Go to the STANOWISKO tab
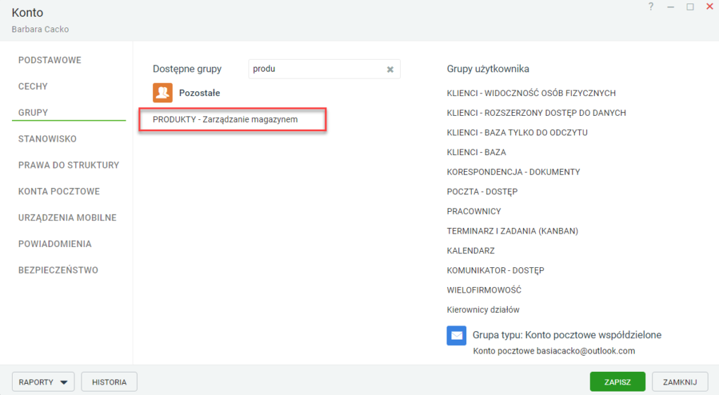719x395 pixels. [x=47, y=139]
